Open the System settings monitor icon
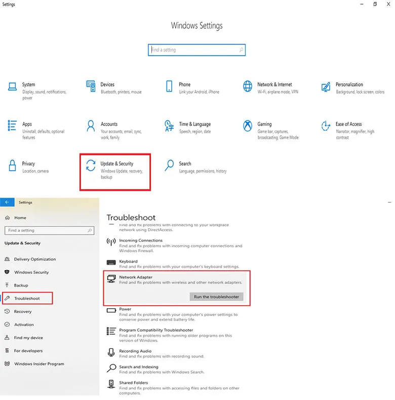This screenshot has height=400, width=395. (x=12, y=86)
